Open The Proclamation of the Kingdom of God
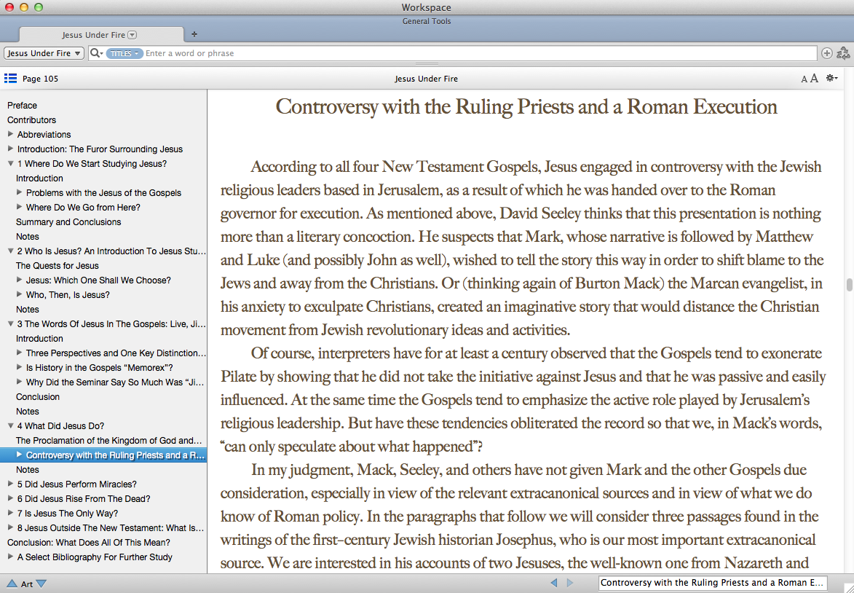 point(109,441)
